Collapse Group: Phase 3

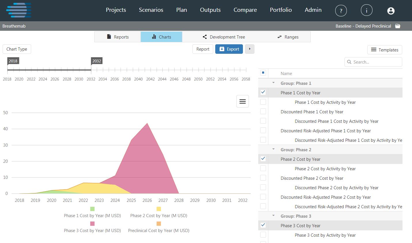[274, 216]
